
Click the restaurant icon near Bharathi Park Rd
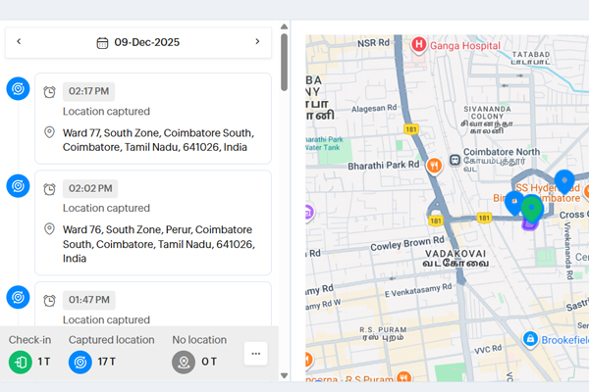[x=431, y=166]
